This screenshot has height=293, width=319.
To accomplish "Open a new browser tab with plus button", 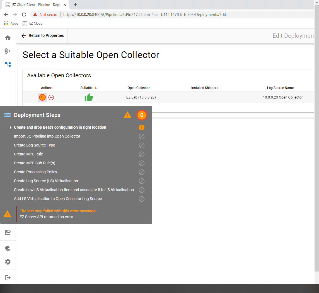I will [x=75, y=5].
